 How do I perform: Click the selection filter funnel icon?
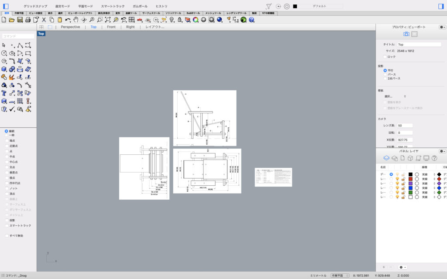point(268,6)
